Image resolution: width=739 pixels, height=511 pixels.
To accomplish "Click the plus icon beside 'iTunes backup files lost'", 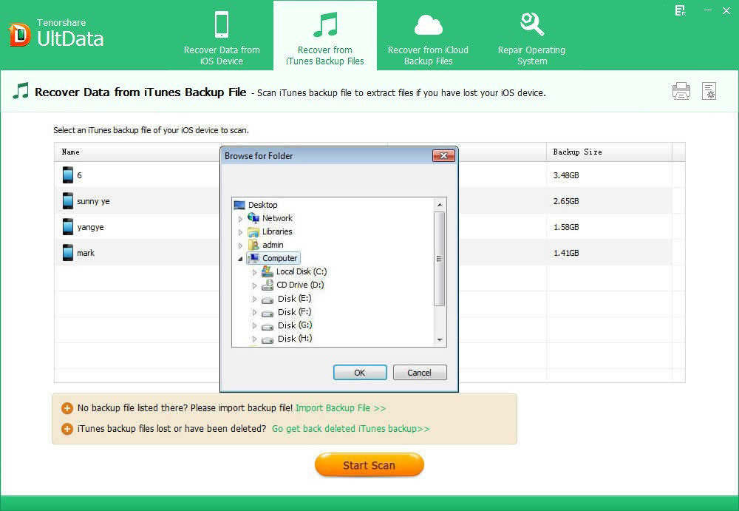I will click(67, 429).
